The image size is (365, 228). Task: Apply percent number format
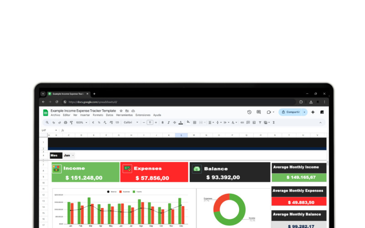coord(99,122)
